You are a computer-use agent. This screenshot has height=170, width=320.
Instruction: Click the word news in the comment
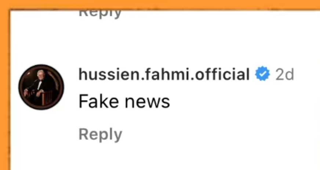point(148,103)
